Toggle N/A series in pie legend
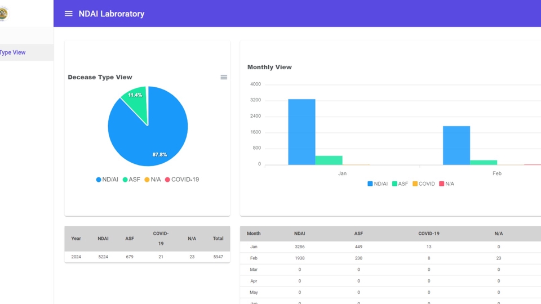The image size is (541, 304). 153,180
